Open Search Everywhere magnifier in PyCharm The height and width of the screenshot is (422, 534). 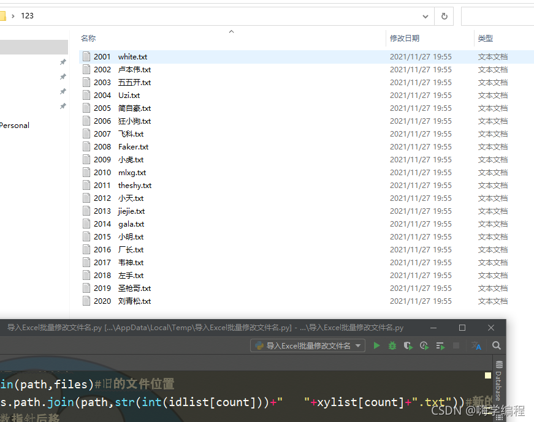(497, 346)
